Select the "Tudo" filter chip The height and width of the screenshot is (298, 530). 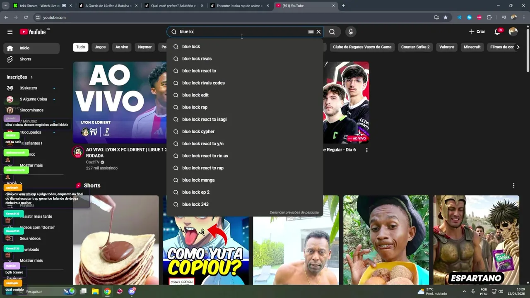click(x=81, y=47)
